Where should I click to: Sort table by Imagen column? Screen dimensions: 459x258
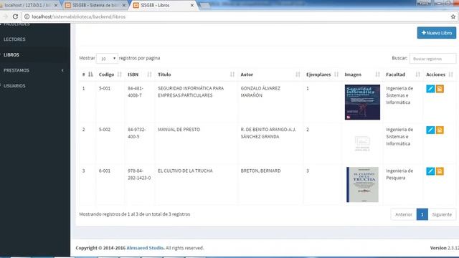362,75
